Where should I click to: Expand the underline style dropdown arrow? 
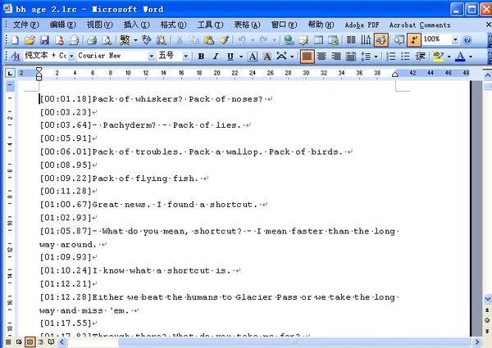(241, 56)
